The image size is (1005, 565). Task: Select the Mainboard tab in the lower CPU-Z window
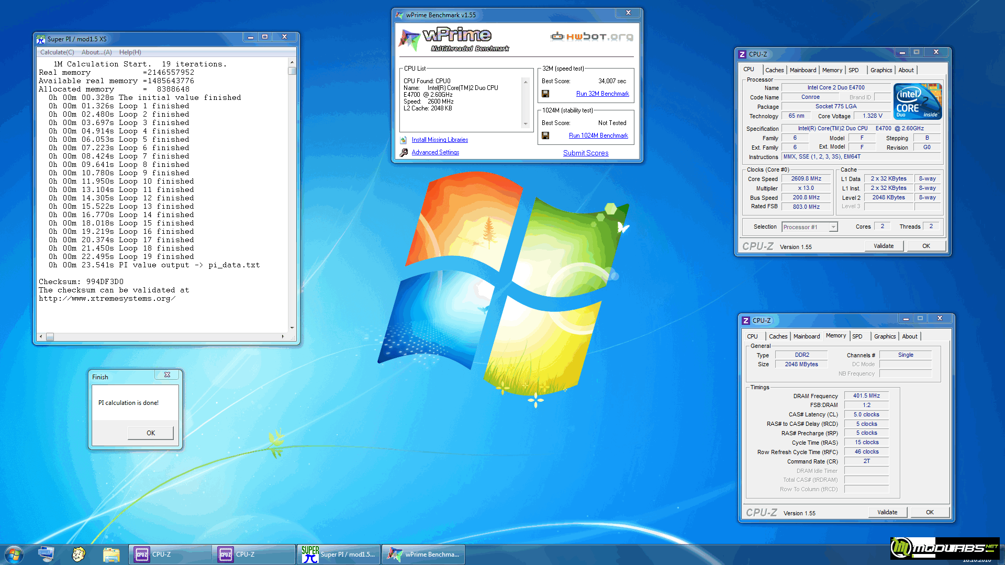coord(807,336)
